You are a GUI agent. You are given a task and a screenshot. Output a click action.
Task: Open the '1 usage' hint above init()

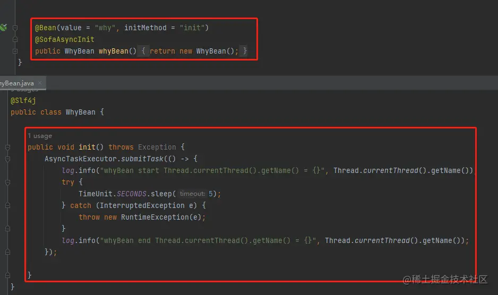40,136
